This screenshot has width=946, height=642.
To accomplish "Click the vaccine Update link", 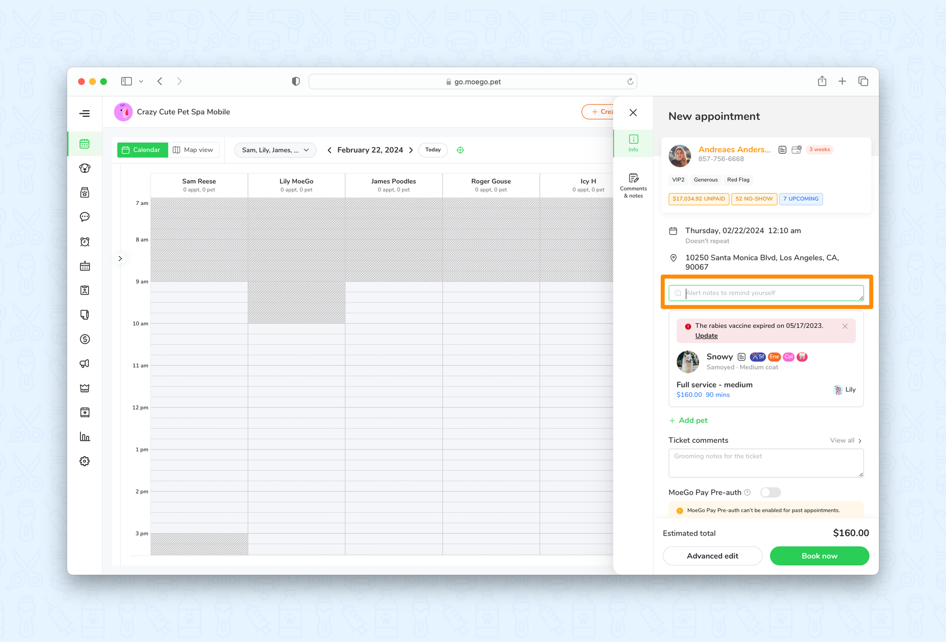I will point(706,336).
